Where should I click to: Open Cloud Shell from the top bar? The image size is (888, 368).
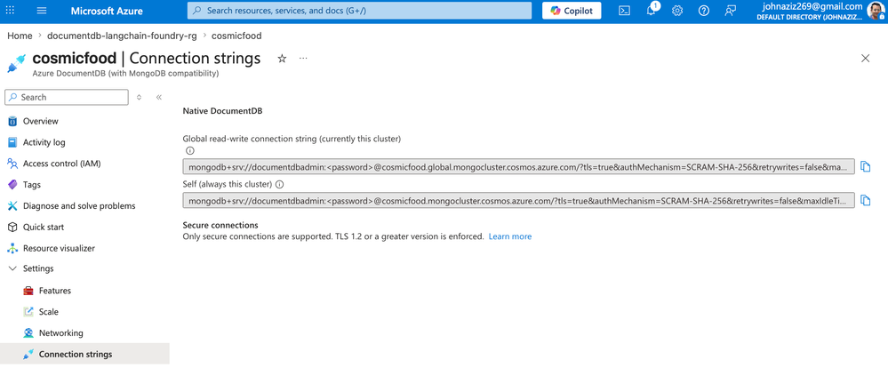coord(624,11)
